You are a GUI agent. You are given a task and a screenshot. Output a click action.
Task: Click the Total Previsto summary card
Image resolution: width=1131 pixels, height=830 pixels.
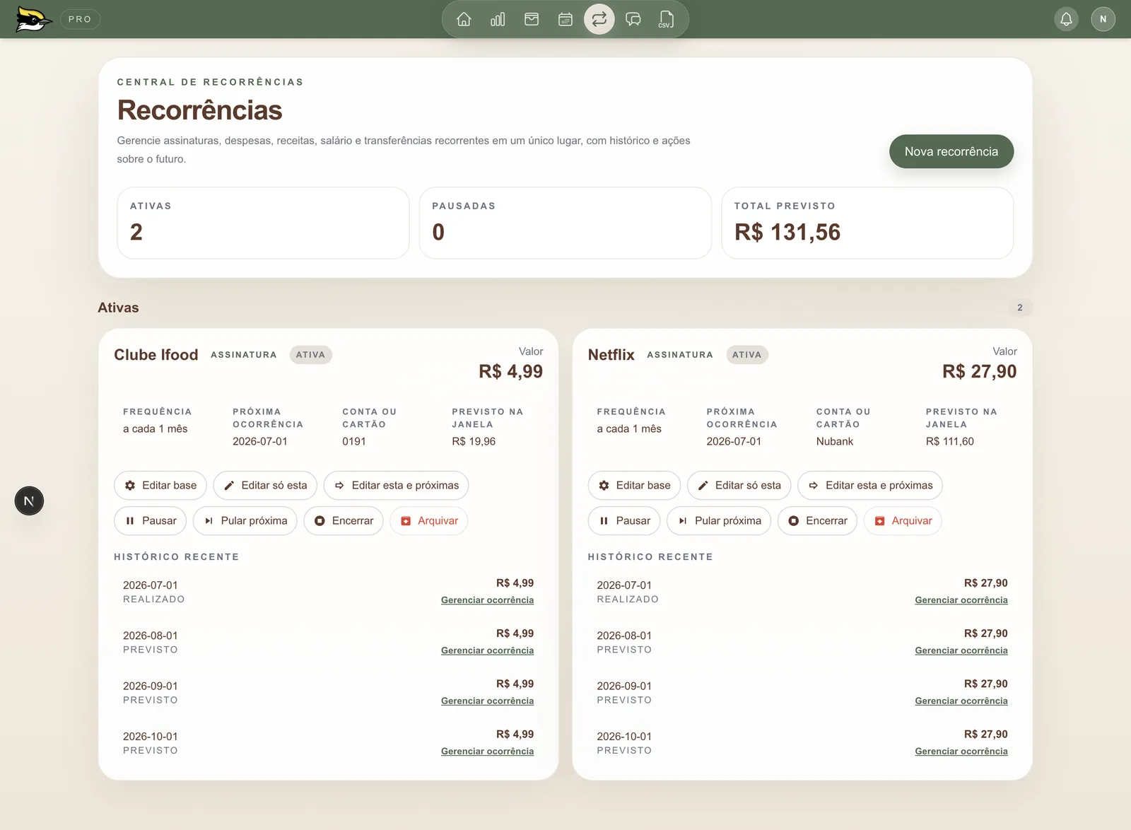867,223
